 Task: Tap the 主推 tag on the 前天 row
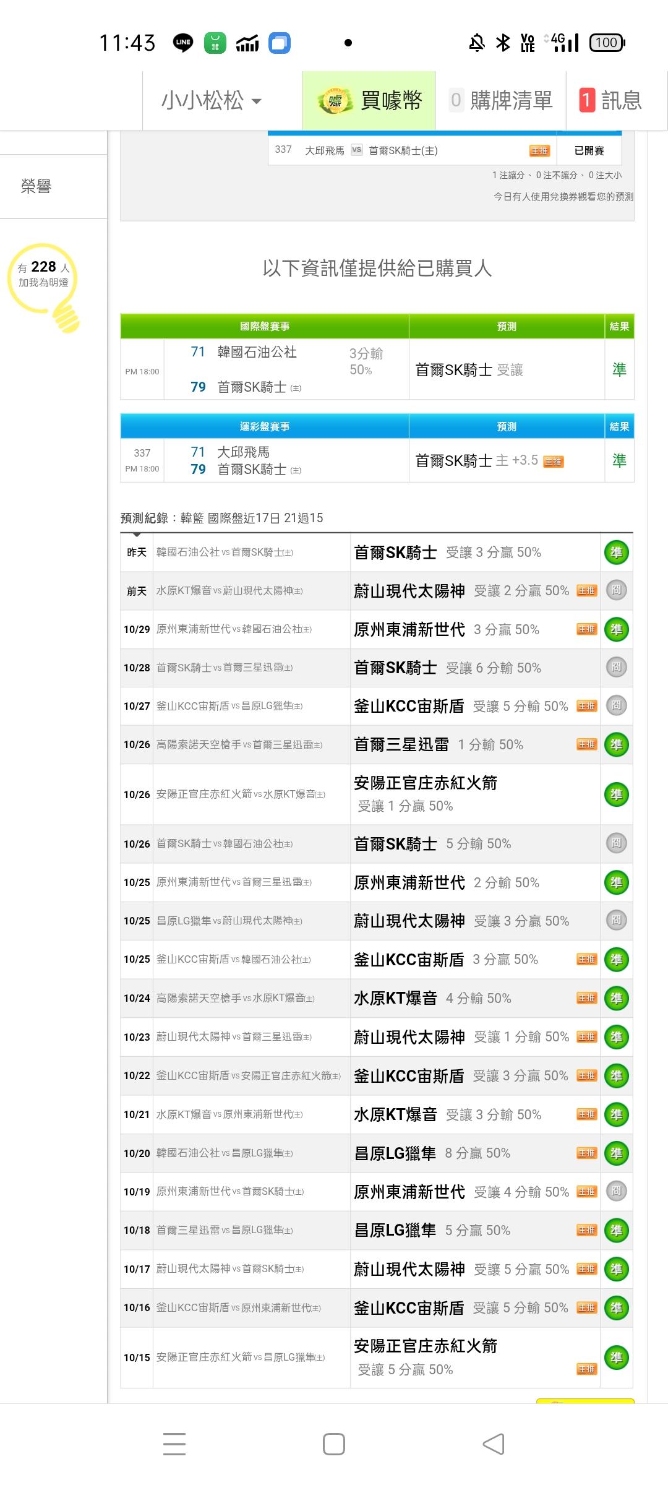pyautogui.click(x=587, y=591)
